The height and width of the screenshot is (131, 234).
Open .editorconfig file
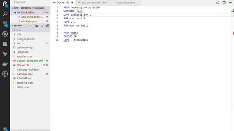tap(30, 48)
